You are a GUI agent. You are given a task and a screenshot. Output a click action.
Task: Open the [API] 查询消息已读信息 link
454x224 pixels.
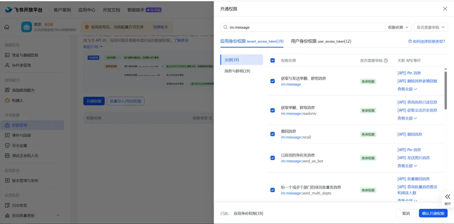pos(417,102)
